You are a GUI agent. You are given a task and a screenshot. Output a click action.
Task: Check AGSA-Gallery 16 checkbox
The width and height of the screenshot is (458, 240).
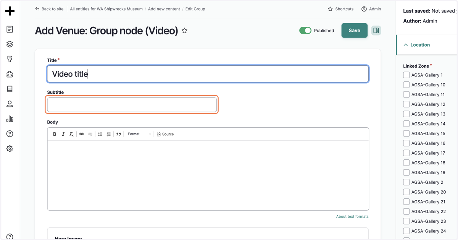[x=406, y=143]
